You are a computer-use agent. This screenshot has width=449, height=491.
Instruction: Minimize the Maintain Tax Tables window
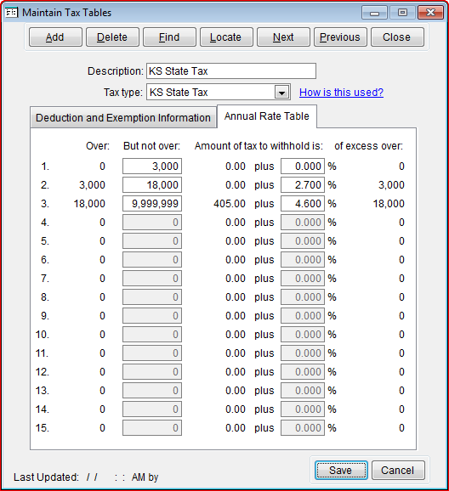(374, 13)
